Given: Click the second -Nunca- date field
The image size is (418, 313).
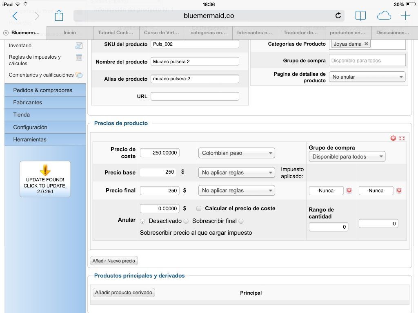Looking at the screenshot, I should [376, 191].
